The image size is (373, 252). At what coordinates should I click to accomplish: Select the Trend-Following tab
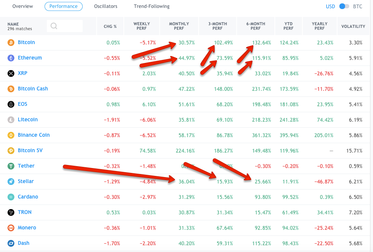click(152, 6)
